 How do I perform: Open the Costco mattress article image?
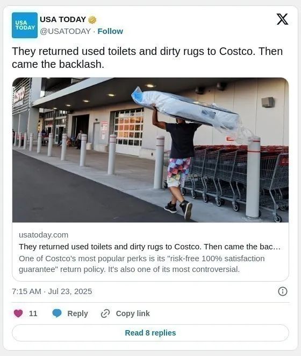150,150
